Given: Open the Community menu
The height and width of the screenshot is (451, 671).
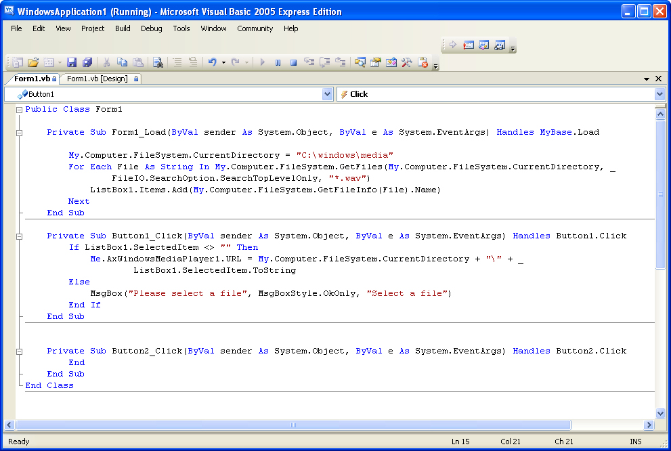Looking at the screenshot, I should (255, 28).
